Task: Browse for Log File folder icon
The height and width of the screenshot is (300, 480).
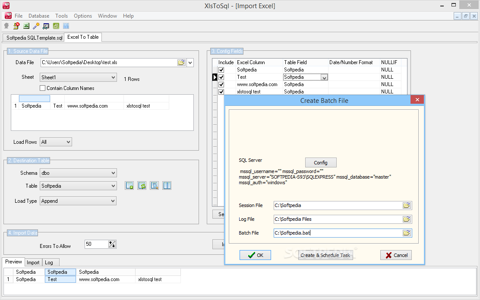Action: tap(407, 219)
